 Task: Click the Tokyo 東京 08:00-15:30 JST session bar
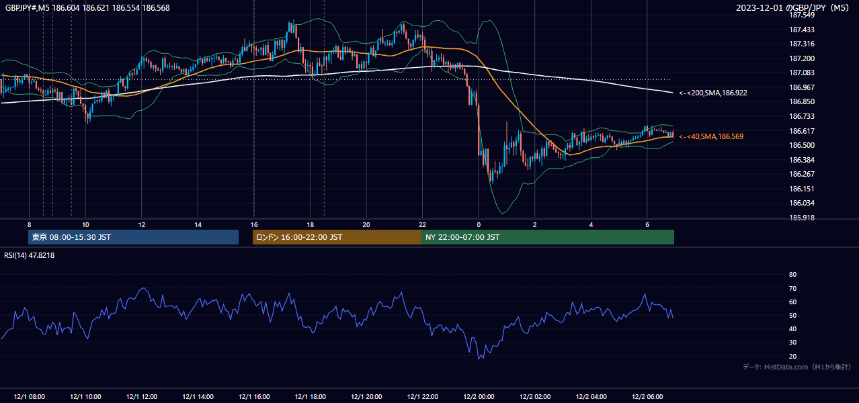click(x=133, y=237)
